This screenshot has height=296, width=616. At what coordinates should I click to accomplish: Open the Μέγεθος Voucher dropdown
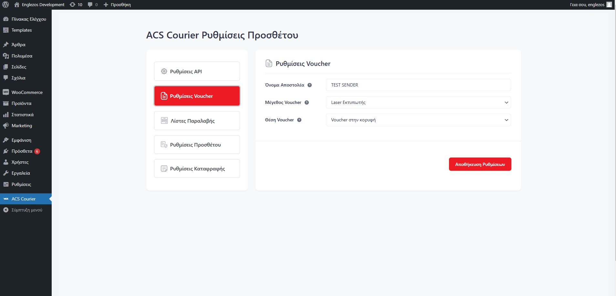418,102
